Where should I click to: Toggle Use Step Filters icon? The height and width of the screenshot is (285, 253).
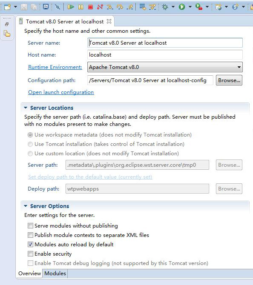pos(152,7)
